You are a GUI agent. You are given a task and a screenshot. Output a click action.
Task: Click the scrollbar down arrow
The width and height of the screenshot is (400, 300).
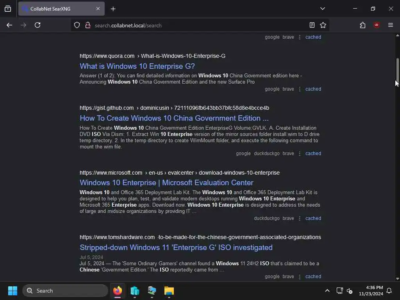397,279
